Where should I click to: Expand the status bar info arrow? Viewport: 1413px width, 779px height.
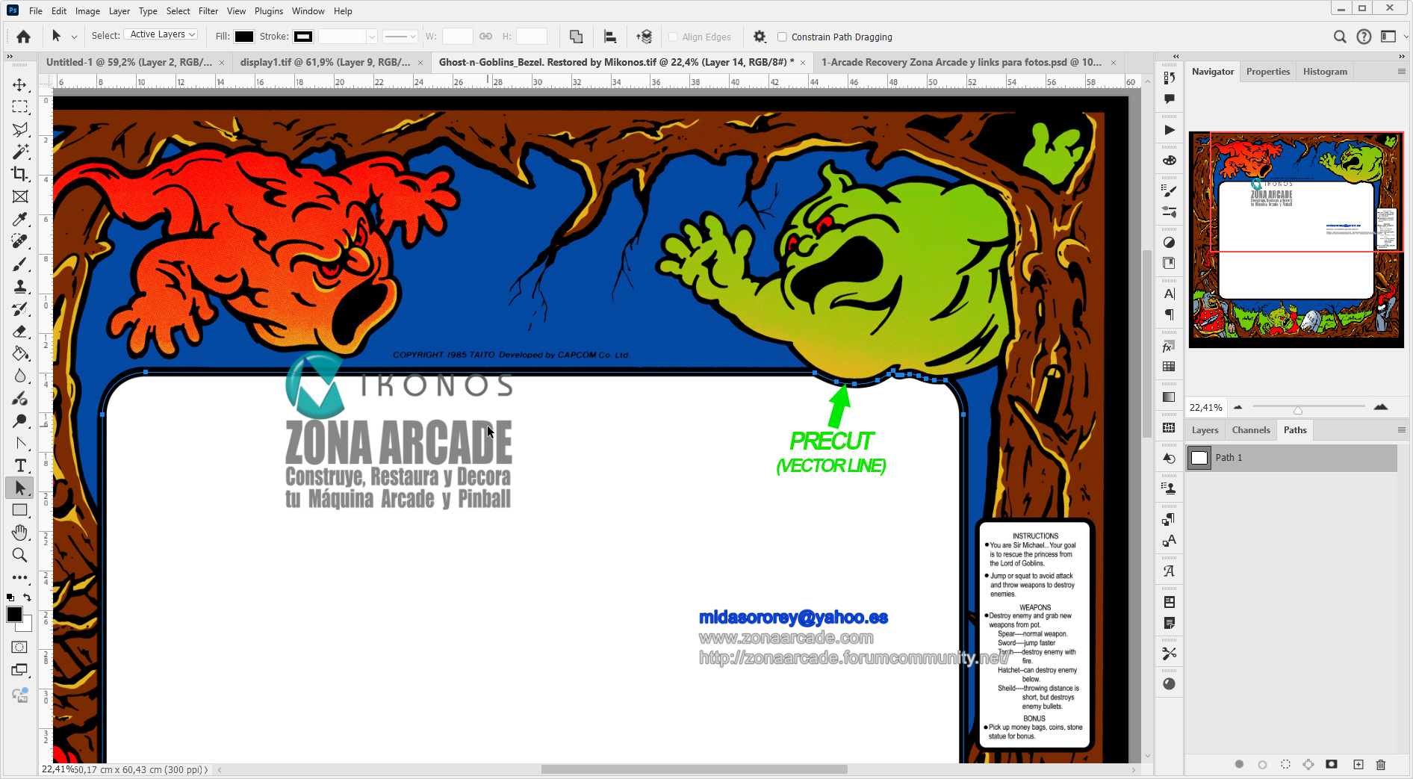point(206,769)
